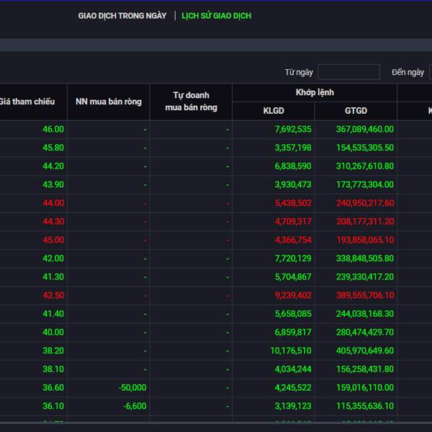Click volume cell 10,176,510
Screen dimensions: 432x432
[291, 351]
